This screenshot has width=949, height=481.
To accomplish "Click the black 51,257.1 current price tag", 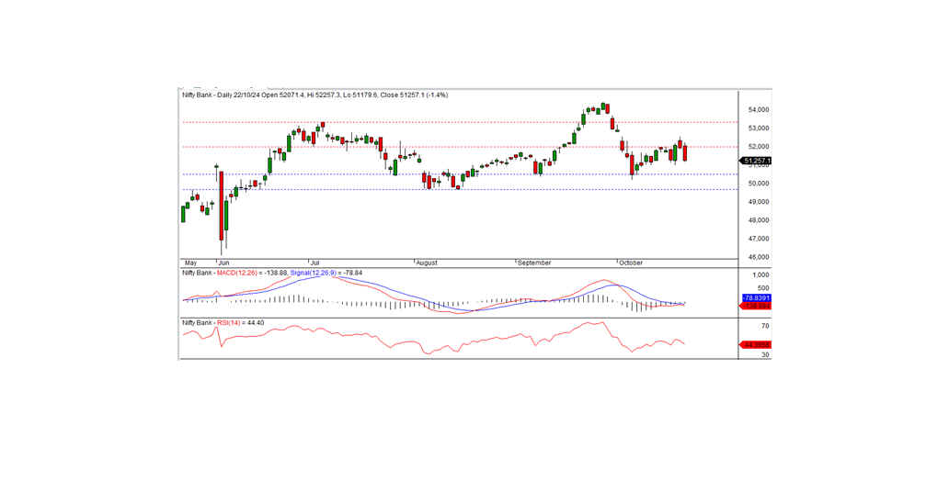I will (x=756, y=161).
